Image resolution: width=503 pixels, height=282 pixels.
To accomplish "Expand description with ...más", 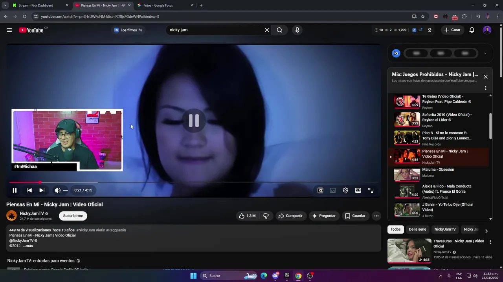I will coord(28,246).
